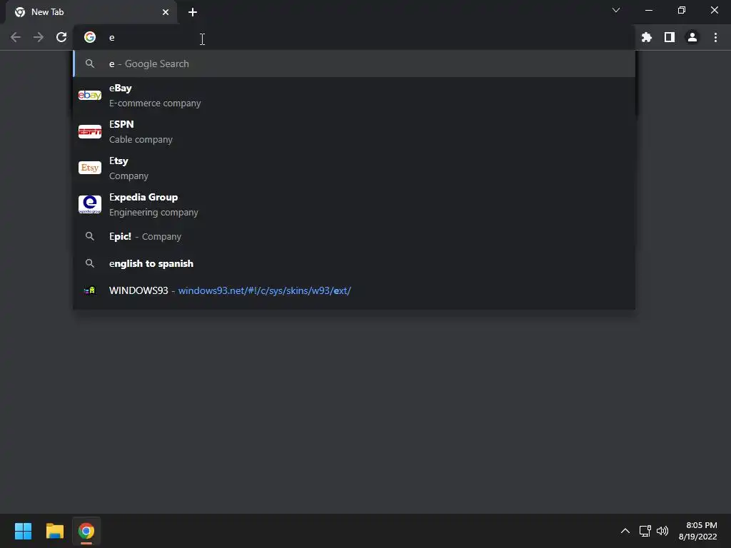Select the 'Epic! - Company' suggestion

point(354,236)
